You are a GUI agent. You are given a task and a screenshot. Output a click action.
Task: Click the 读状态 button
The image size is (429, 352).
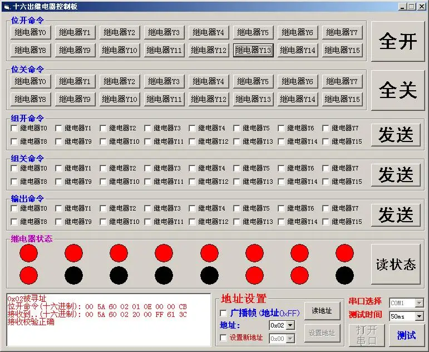[396, 264]
